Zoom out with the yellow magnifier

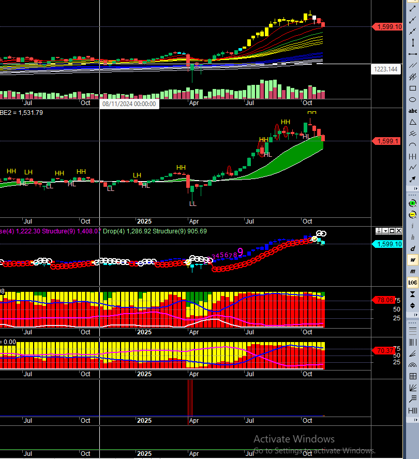[413, 215]
